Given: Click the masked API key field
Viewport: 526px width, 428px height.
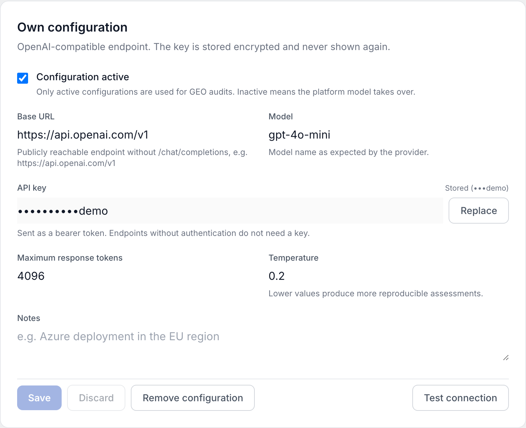Looking at the screenshot, I should click(230, 211).
